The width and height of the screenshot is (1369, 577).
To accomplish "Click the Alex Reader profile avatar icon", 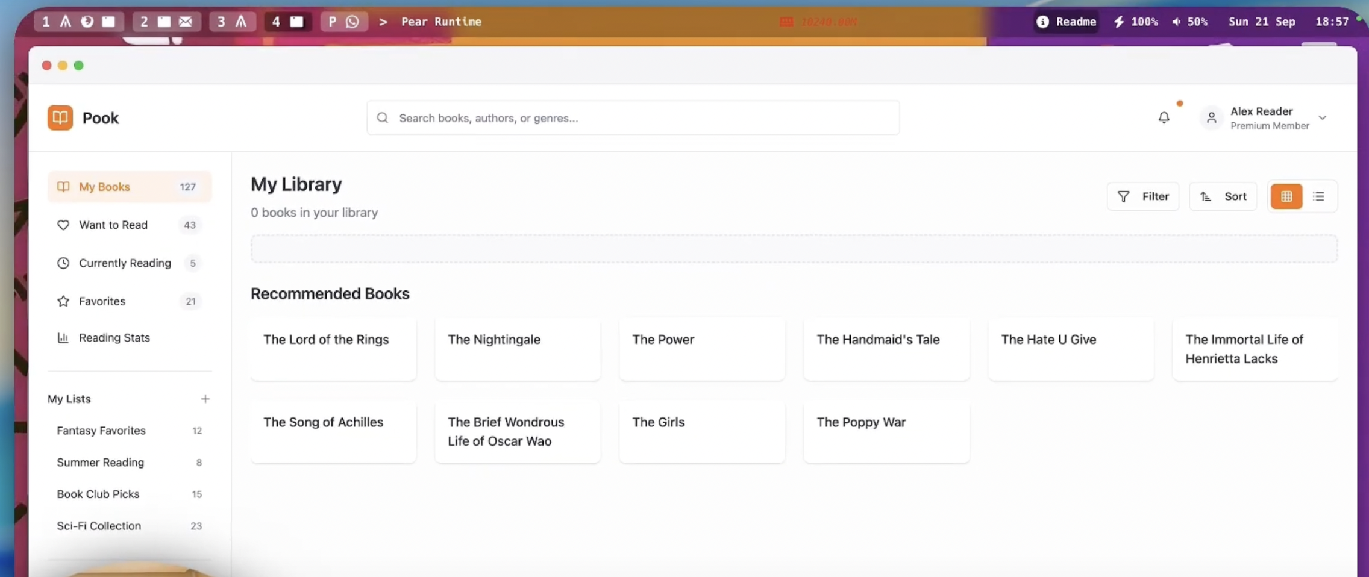I will pyautogui.click(x=1211, y=117).
